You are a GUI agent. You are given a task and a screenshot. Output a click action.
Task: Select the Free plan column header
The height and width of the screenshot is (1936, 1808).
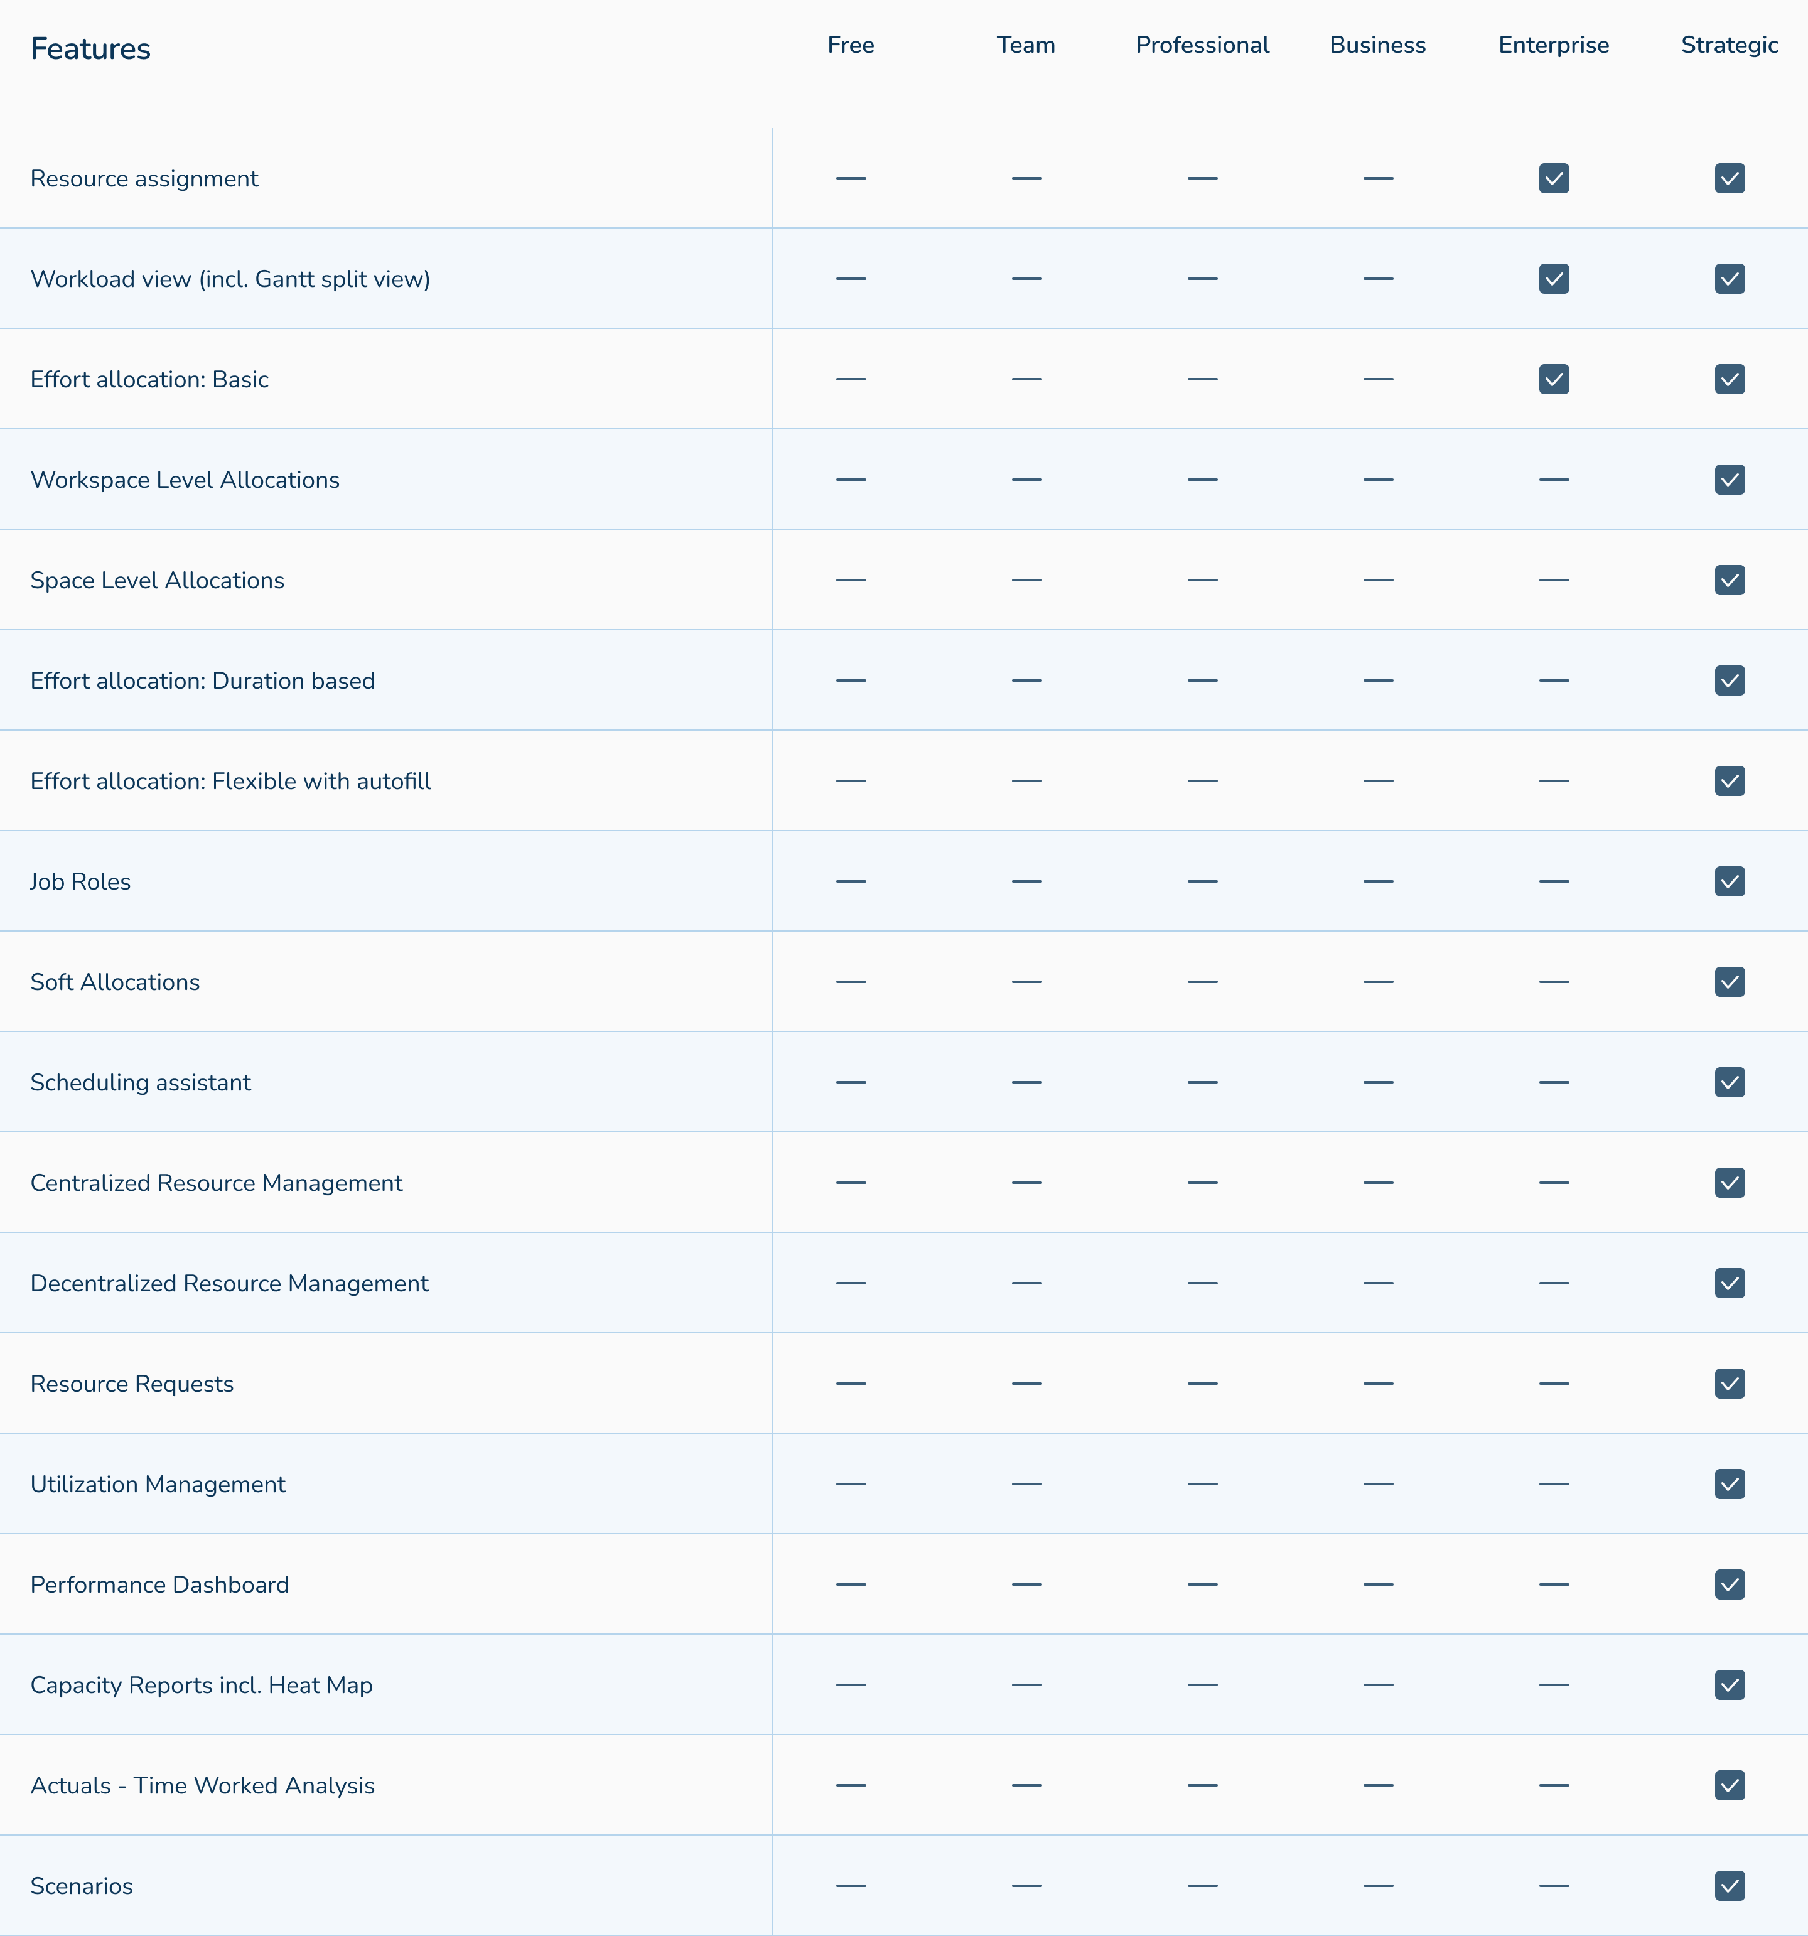pos(850,45)
